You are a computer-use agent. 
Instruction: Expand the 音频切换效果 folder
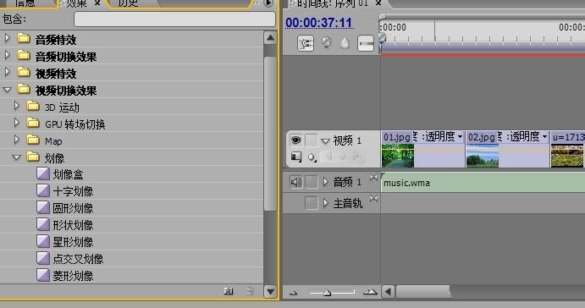pos(7,55)
